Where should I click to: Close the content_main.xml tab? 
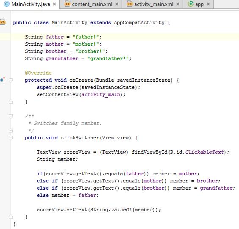click(x=117, y=4)
